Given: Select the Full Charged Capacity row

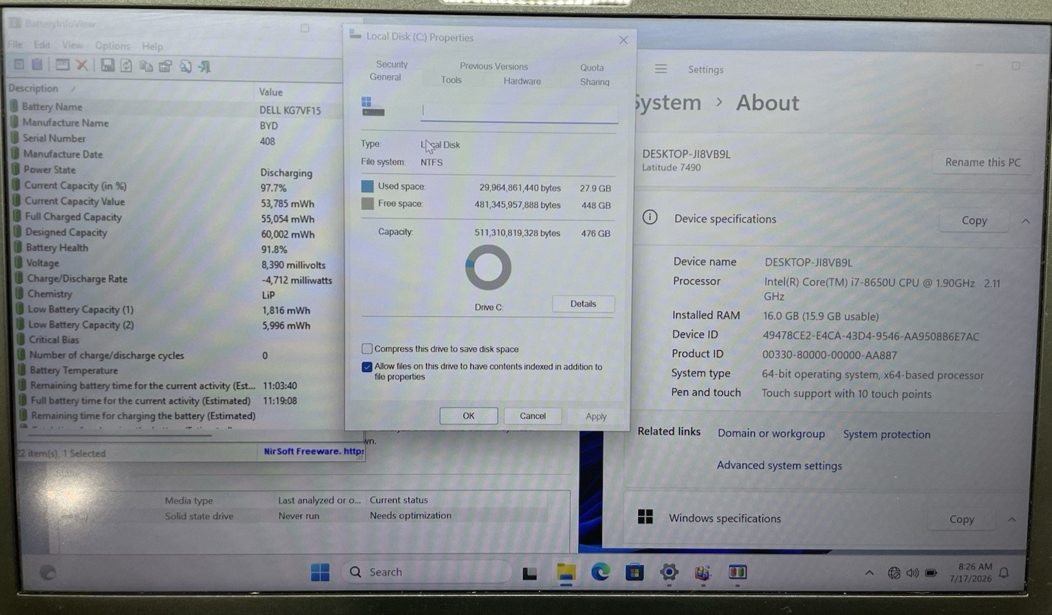Looking at the screenshot, I should pos(177,217).
